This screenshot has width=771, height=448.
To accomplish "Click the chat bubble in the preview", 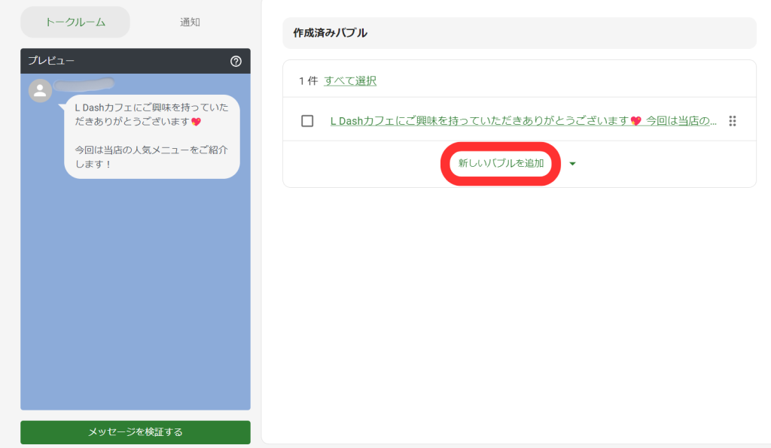I will pyautogui.click(x=151, y=136).
